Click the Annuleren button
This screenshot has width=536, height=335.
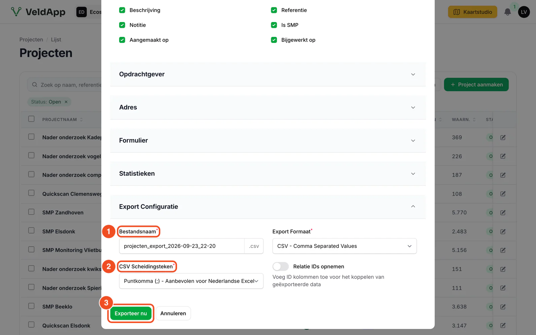click(x=173, y=314)
